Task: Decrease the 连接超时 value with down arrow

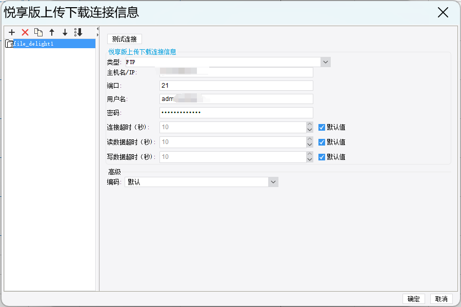Action: click(310, 130)
